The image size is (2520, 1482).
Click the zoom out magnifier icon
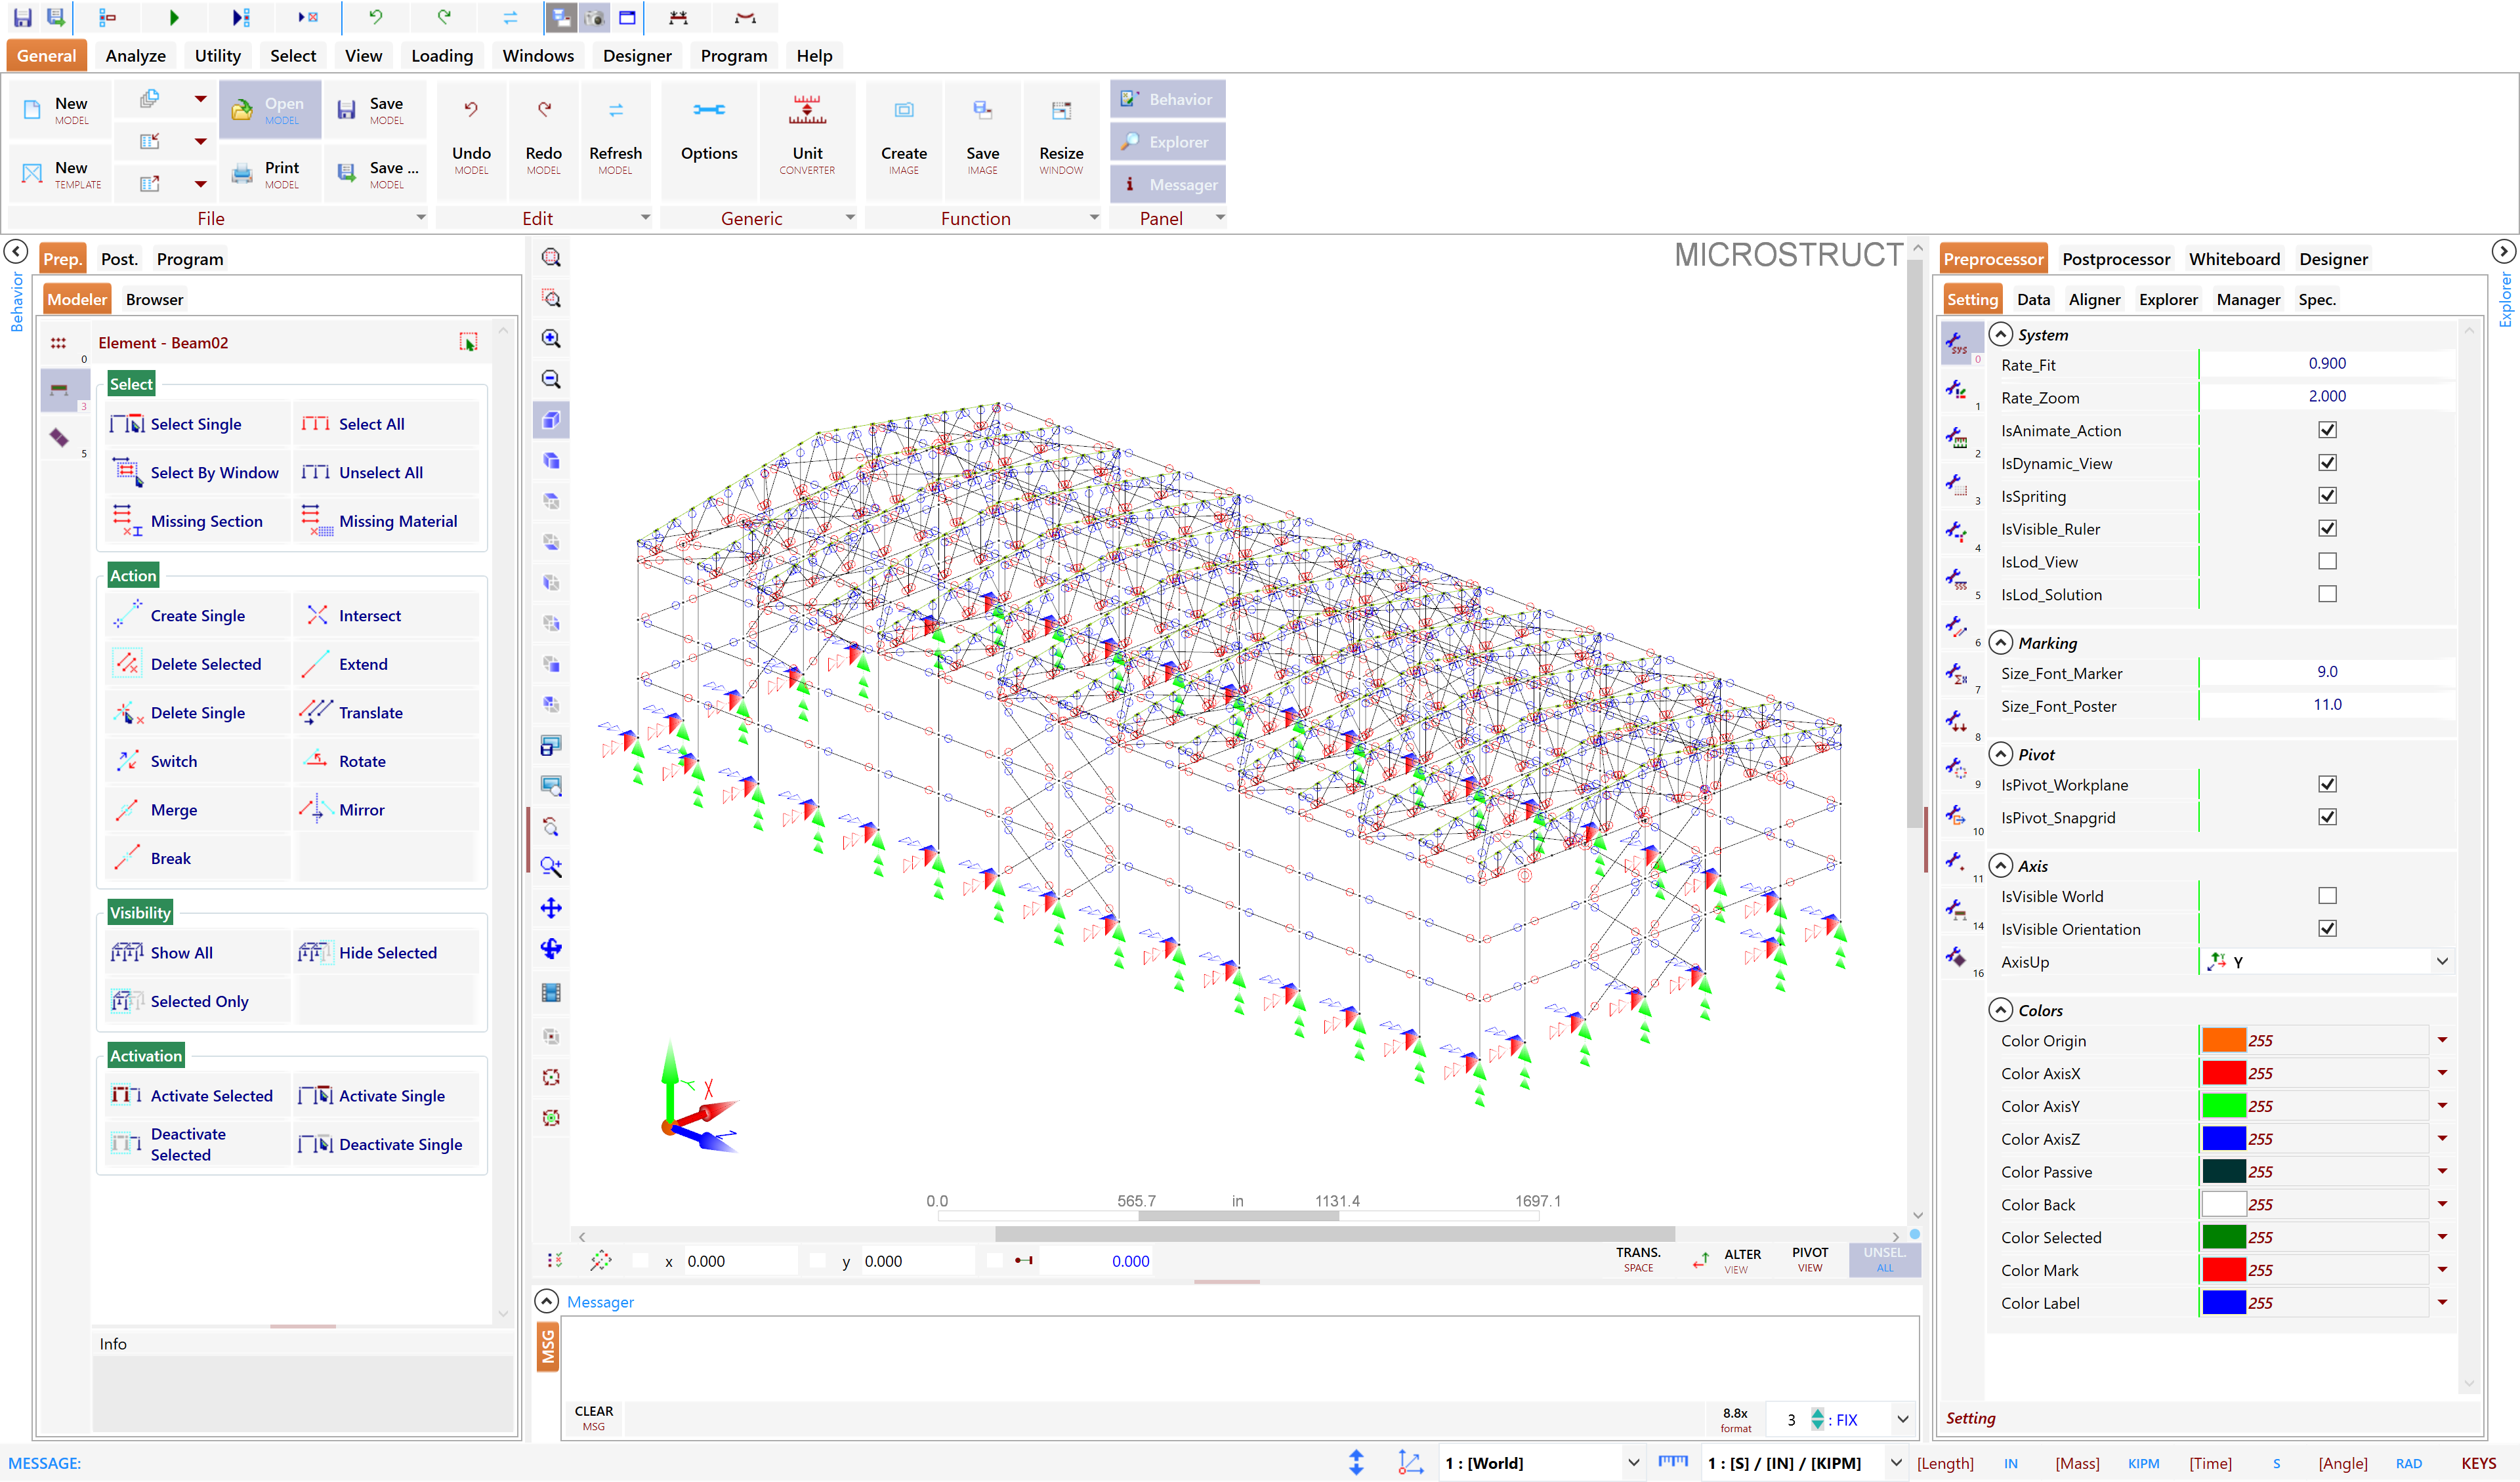(551, 379)
